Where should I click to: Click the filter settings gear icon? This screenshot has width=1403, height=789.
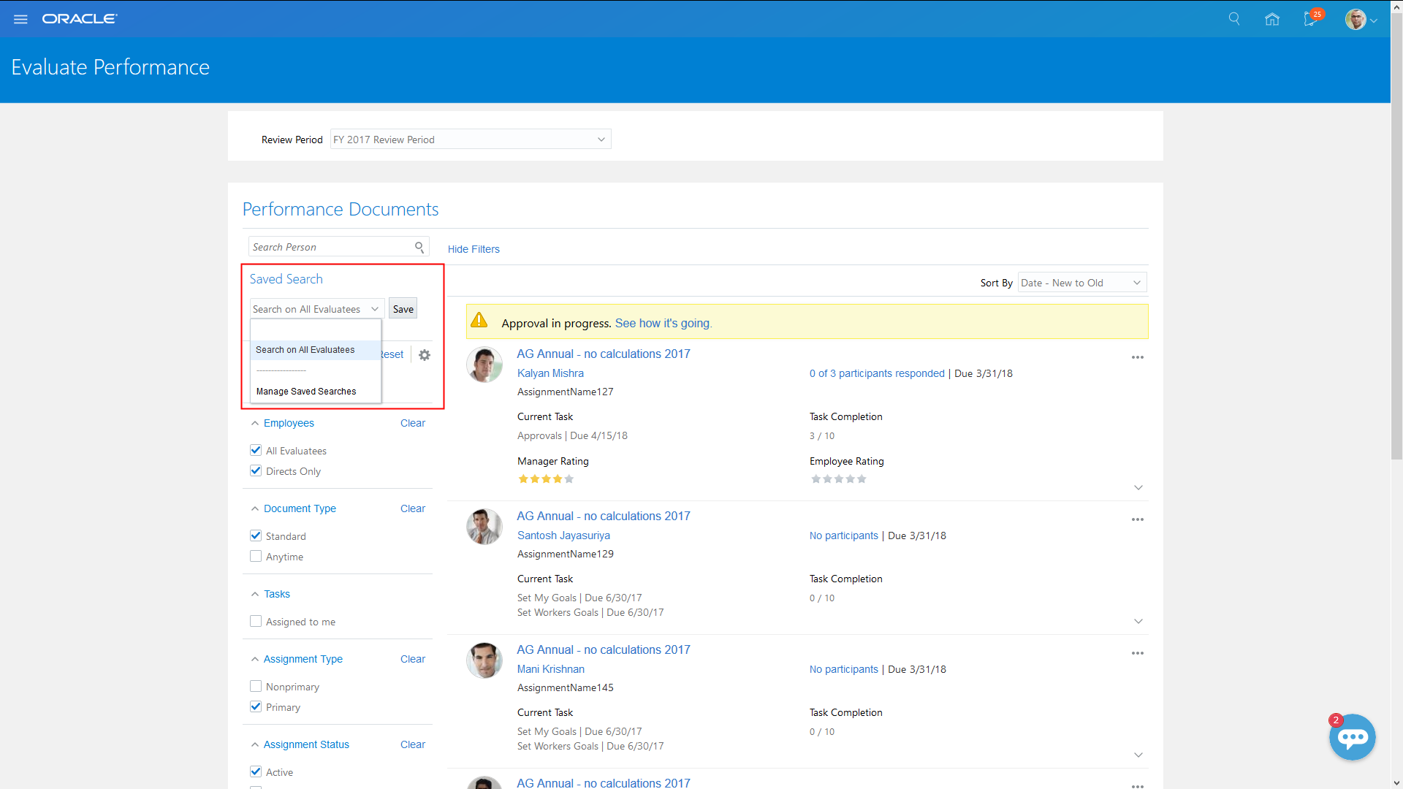pyautogui.click(x=425, y=355)
